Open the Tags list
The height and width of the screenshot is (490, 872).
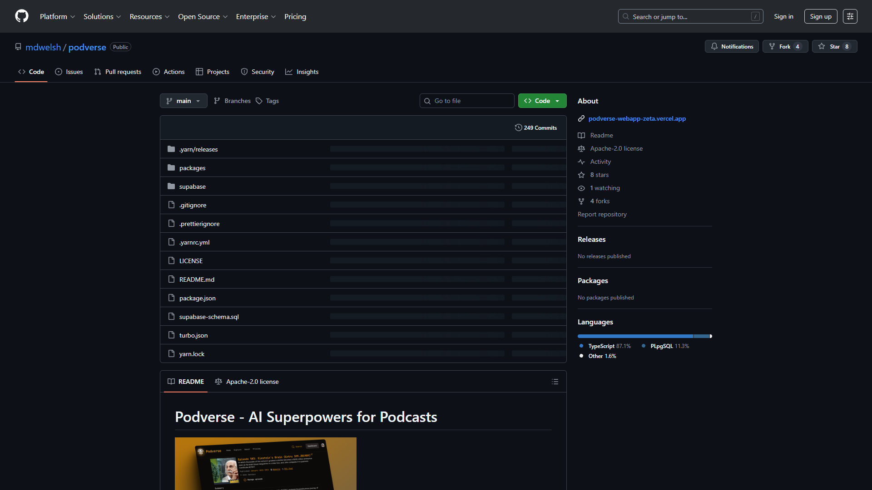pos(267,101)
